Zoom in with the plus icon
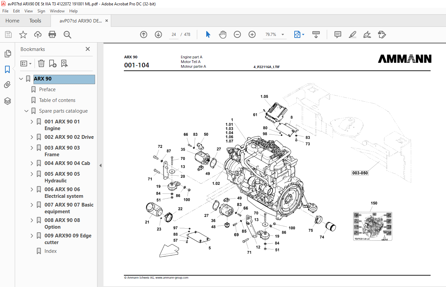Image resolution: width=446 pixels, height=287 pixels. point(252,35)
